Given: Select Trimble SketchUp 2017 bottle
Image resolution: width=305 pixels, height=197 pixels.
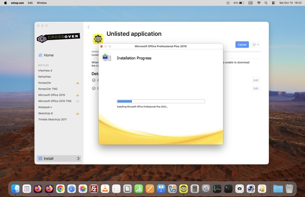Looking at the screenshot, I should click(x=53, y=119).
